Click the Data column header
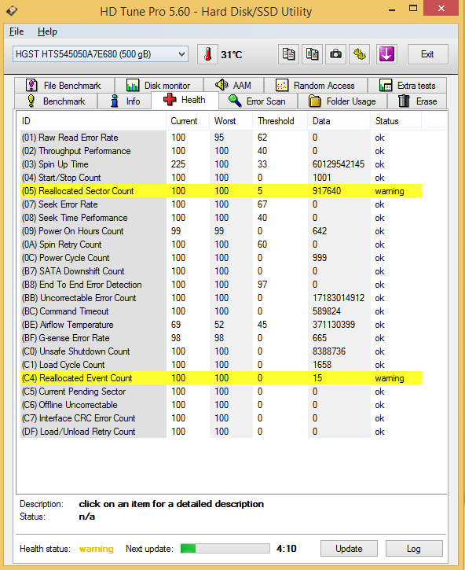 pyautogui.click(x=339, y=121)
